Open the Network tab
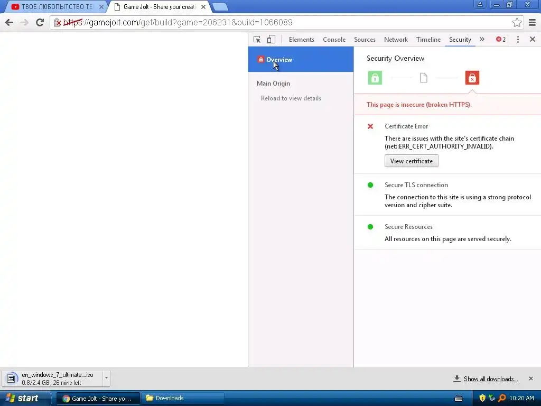This screenshot has width=541, height=406. pyautogui.click(x=396, y=40)
